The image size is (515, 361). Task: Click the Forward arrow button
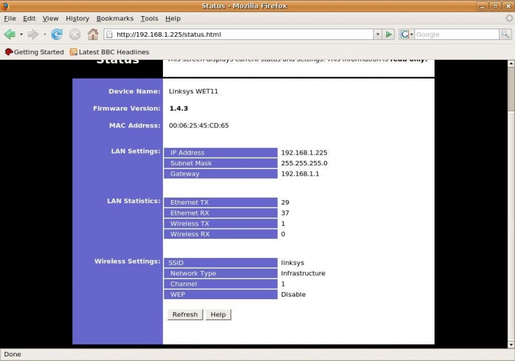[33, 34]
